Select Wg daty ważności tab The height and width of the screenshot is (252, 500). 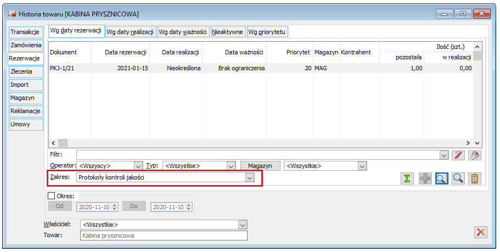[183, 32]
